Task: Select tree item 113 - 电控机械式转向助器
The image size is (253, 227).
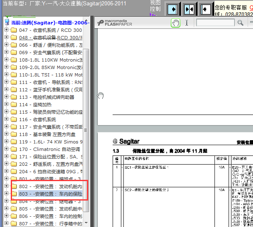Action: click(x=47, y=97)
